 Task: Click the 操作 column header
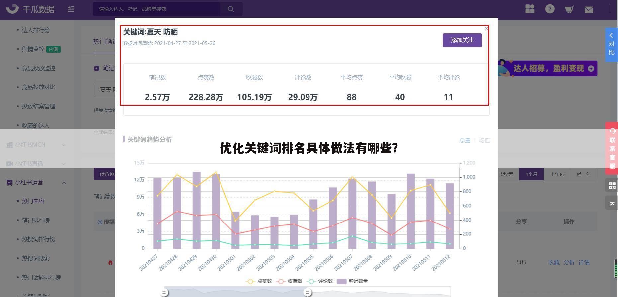pyautogui.click(x=569, y=222)
